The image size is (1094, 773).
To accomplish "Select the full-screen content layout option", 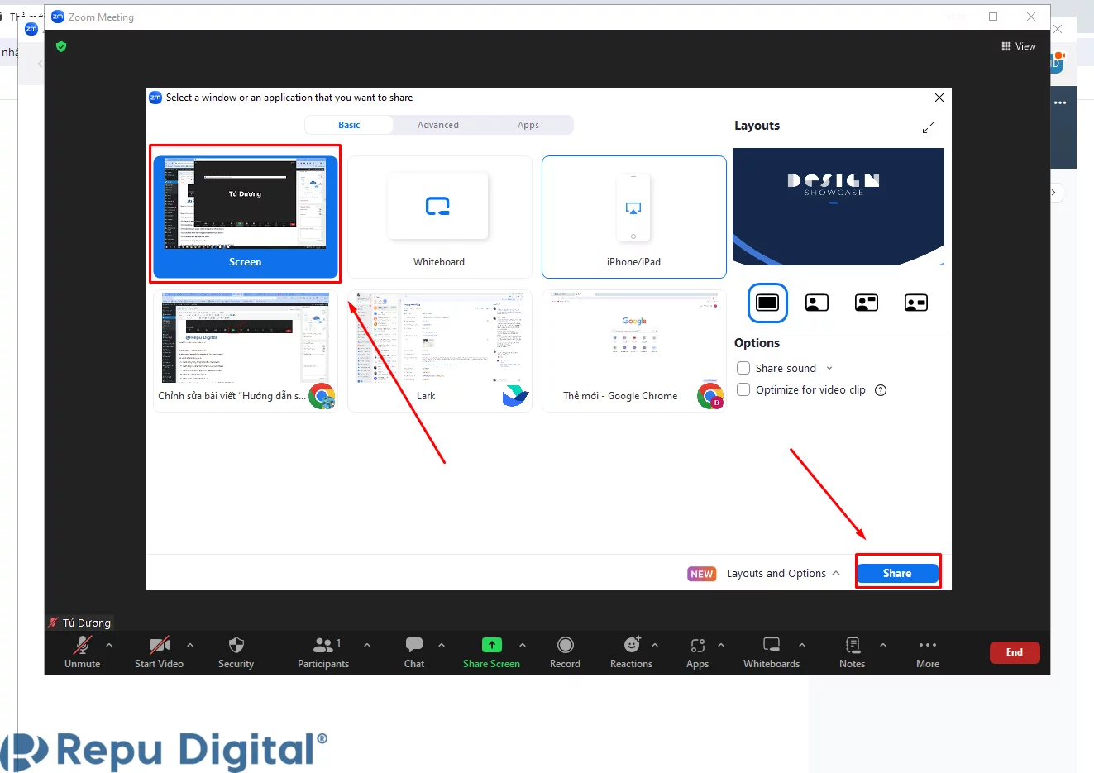I will [x=767, y=303].
